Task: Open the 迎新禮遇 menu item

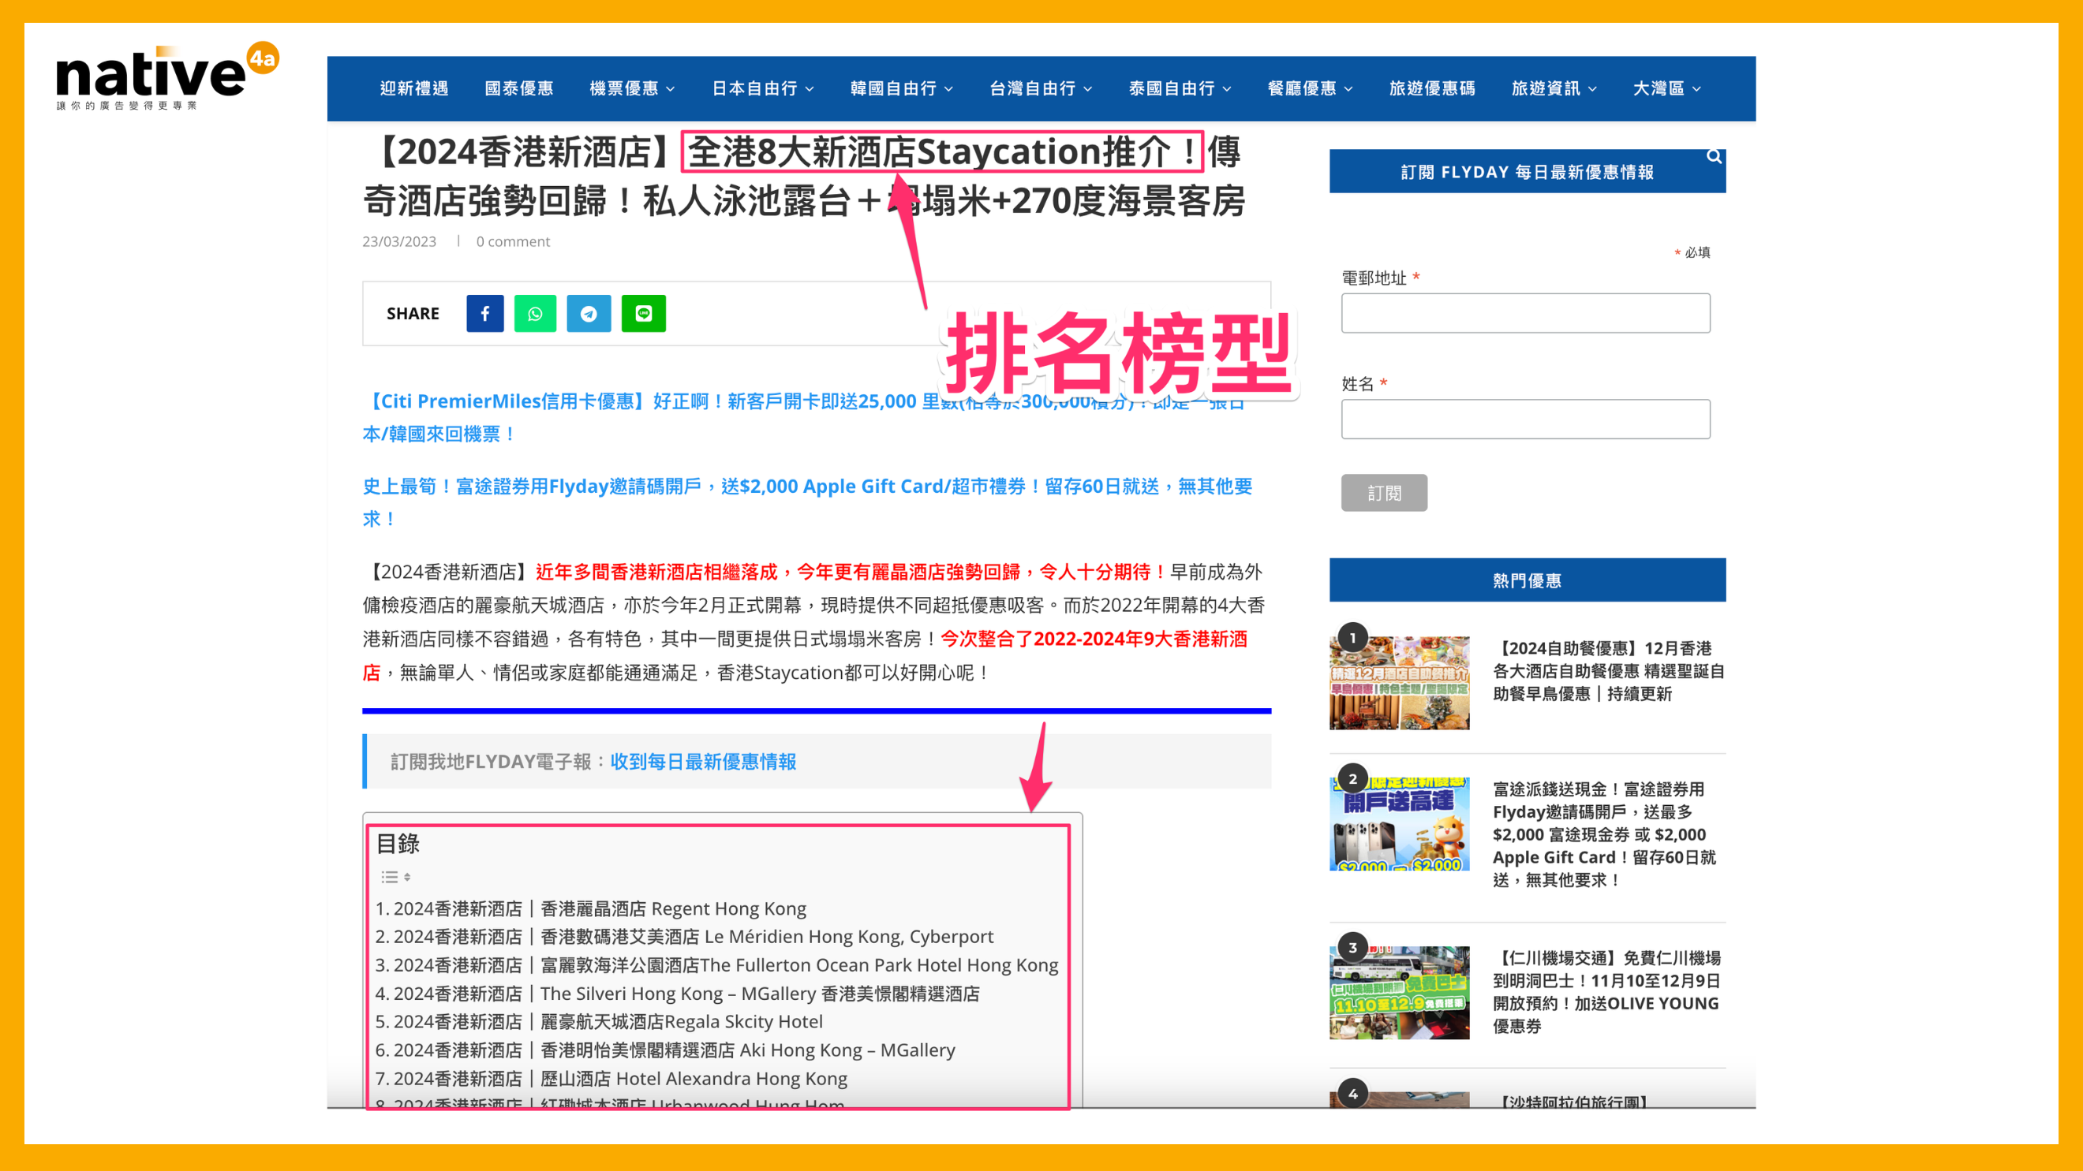Action: click(414, 88)
